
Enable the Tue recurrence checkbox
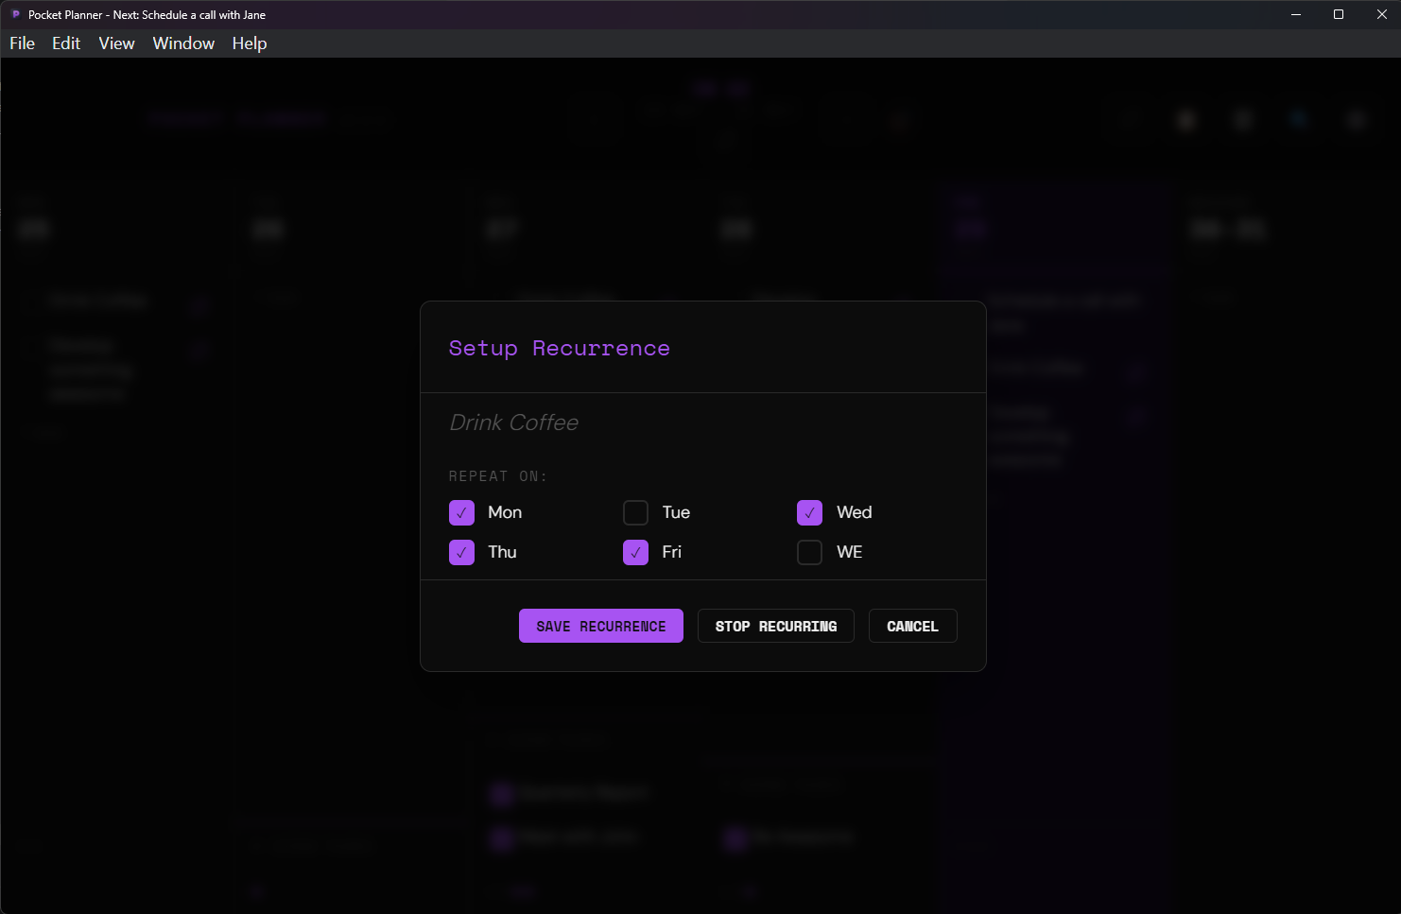click(x=635, y=512)
